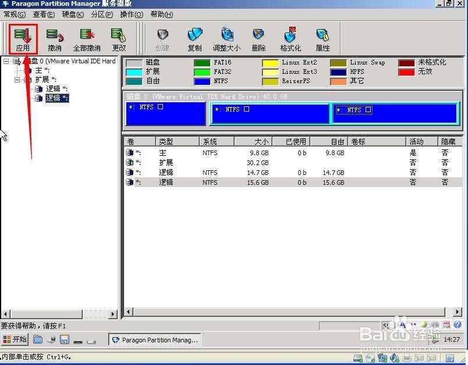Select the highlighted 逻辑 *: tree item
The width and height of the screenshot is (468, 365).
tap(57, 98)
